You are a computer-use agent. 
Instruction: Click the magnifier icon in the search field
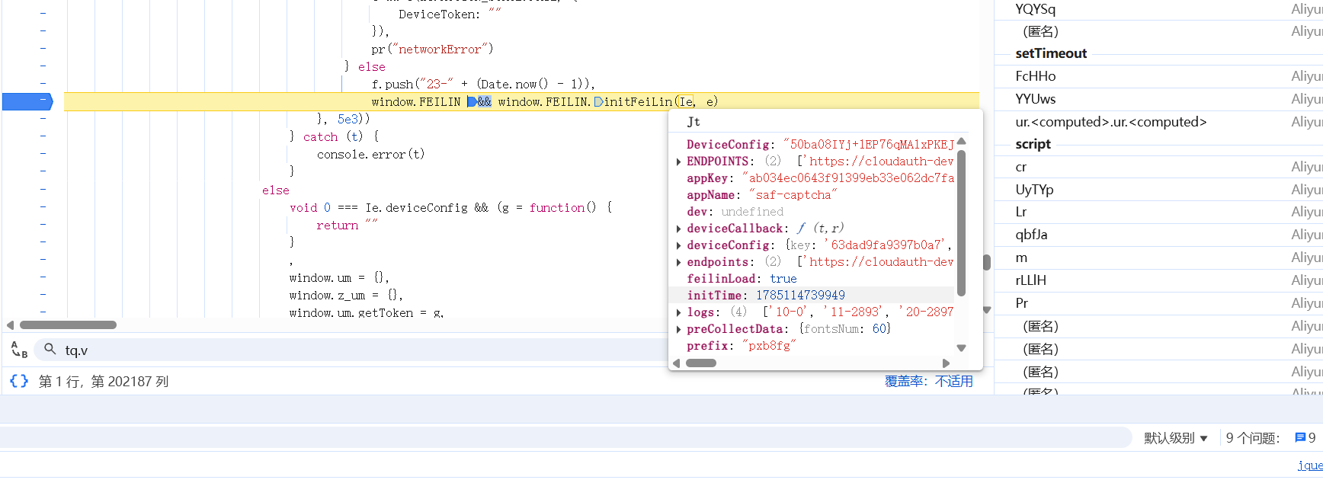tap(50, 350)
